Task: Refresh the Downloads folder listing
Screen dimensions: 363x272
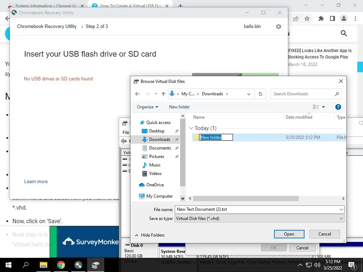Action: [x=261, y=94]
